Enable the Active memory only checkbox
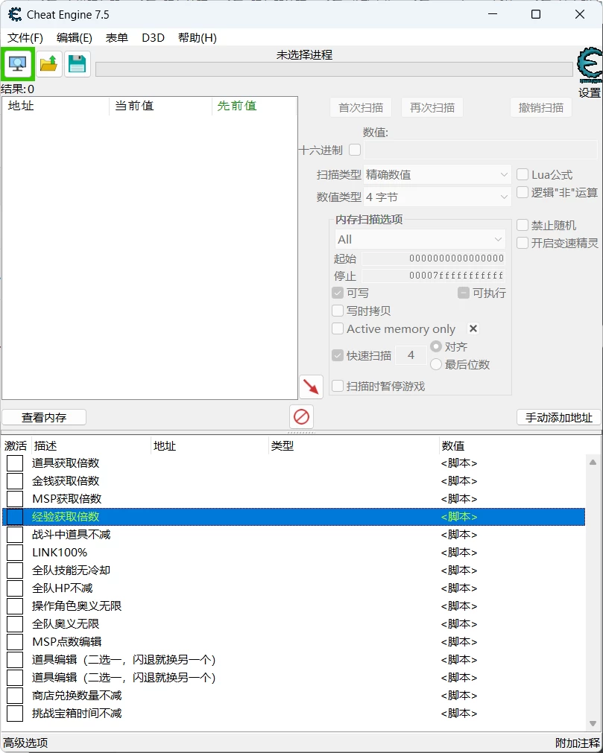The height and width of the screenshot is (753, 603). pyautogui.click(x=338, y=329)
